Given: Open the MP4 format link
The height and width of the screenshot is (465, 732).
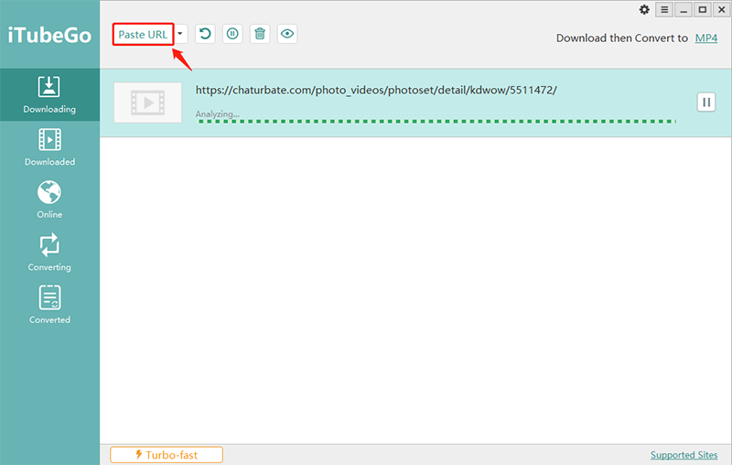Looking at the screenshot, I should tap(705, 38).
